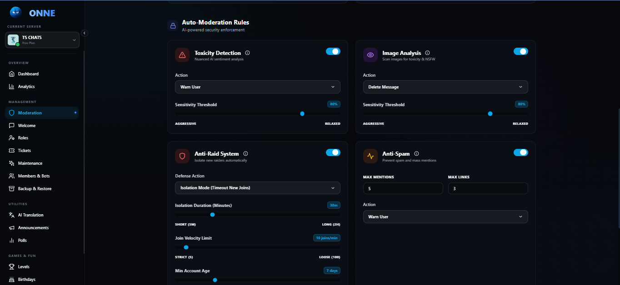Click the Anti-Raid shield icon

(182, 156)
